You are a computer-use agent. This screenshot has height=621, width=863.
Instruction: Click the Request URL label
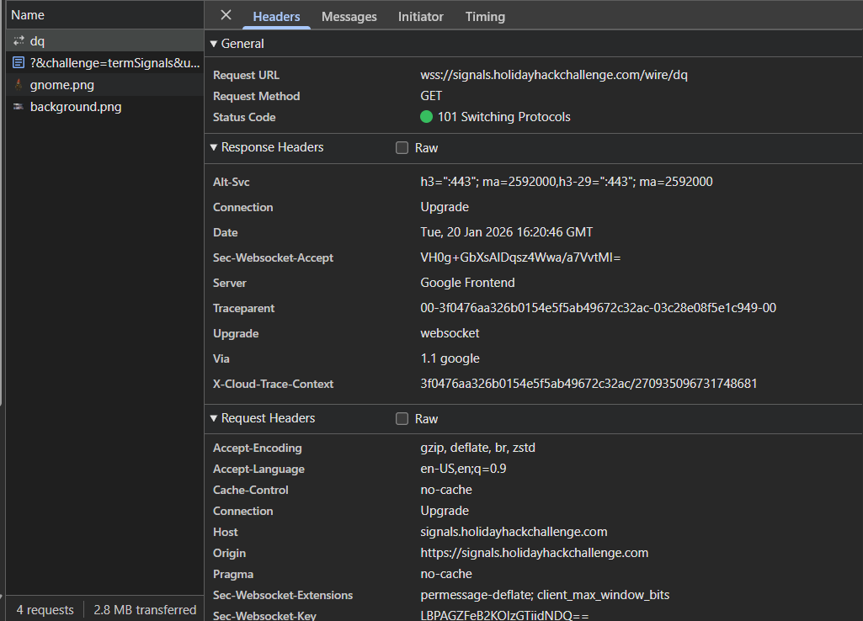(246, 75)
